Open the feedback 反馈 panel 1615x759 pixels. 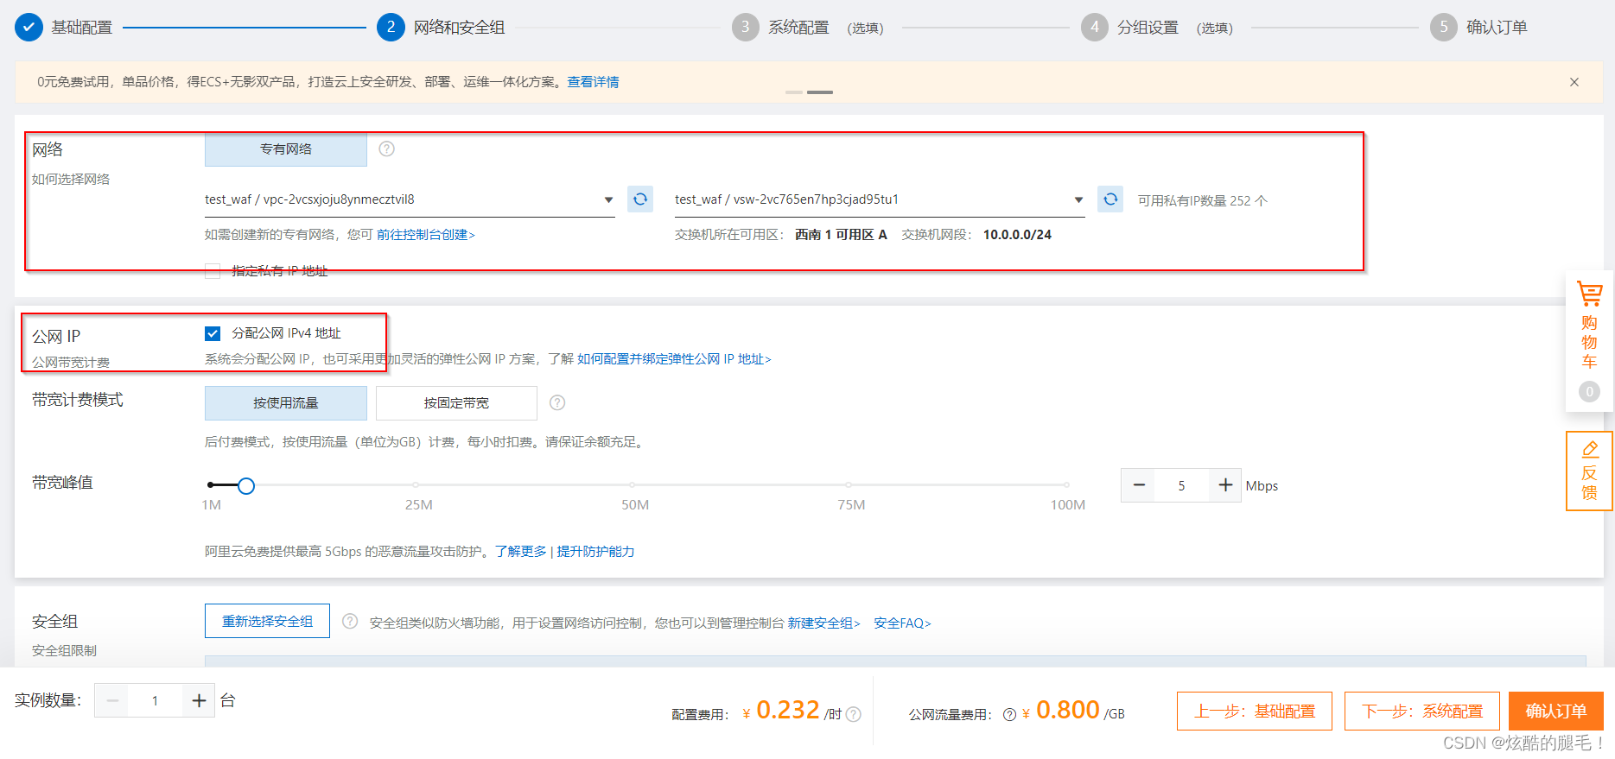click(x=1589, y=471)
